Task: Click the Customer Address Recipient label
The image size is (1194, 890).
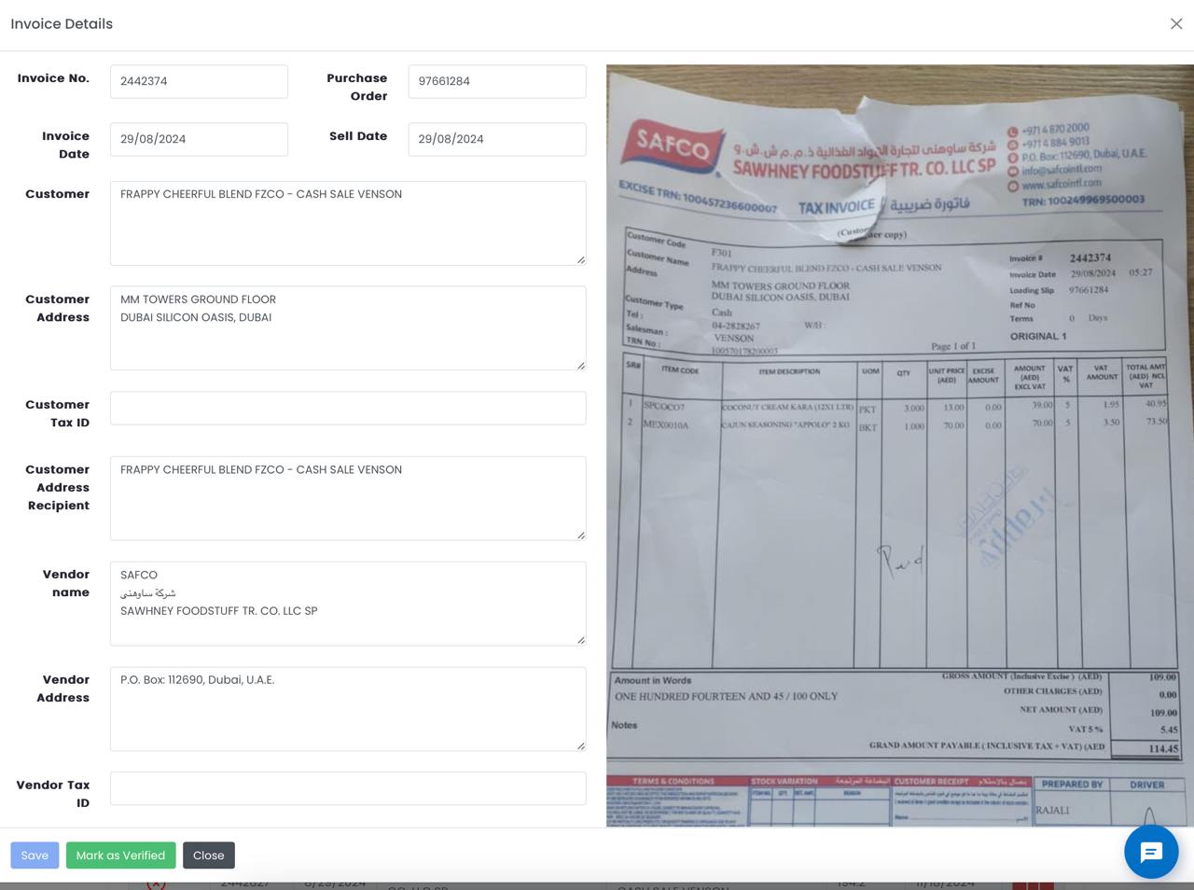Action: [57, 487]
